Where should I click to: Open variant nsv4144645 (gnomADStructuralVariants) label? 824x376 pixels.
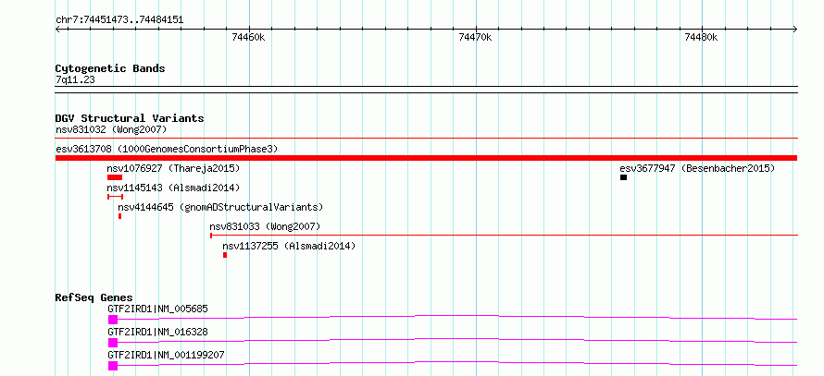tap(220, 207)
